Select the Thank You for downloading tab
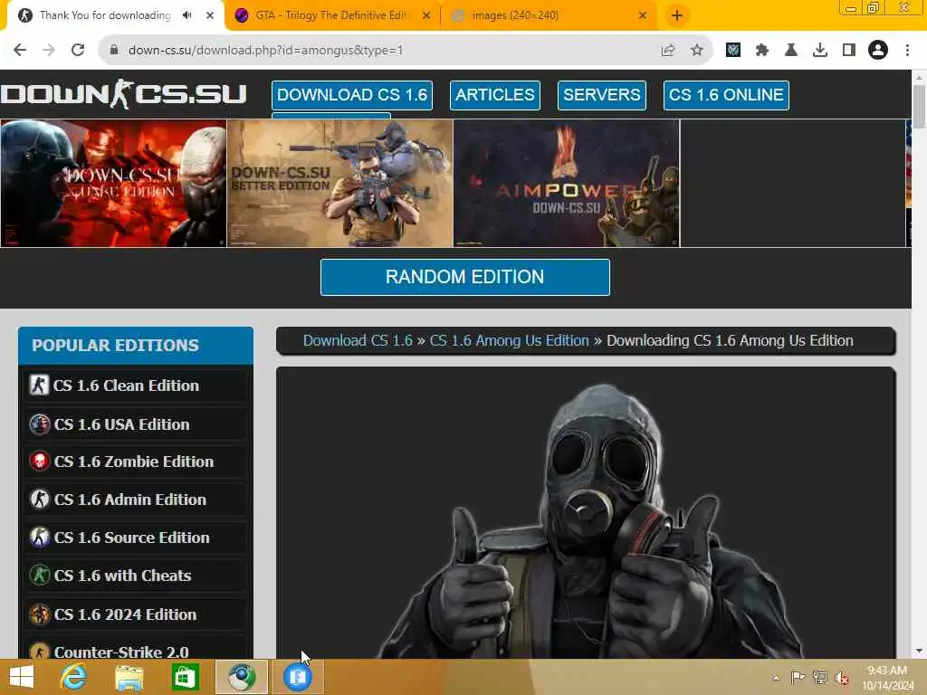 (105, 15)
